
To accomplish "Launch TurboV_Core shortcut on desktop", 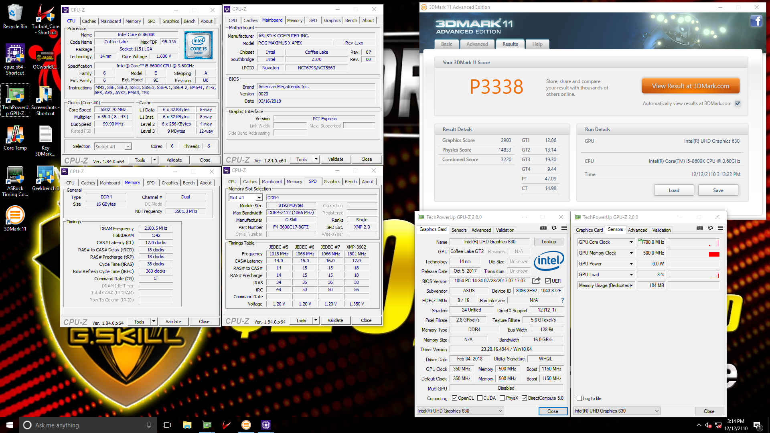I will click(45, 19).
